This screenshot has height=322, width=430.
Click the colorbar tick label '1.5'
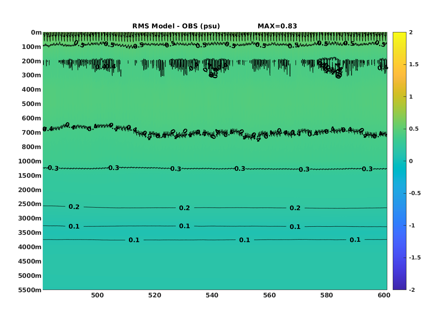pyautogui.click(x=413, y=64)
